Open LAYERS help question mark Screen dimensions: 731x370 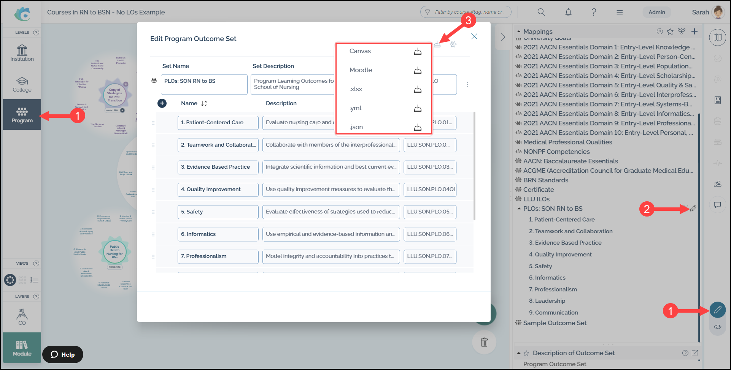point(36,297)
